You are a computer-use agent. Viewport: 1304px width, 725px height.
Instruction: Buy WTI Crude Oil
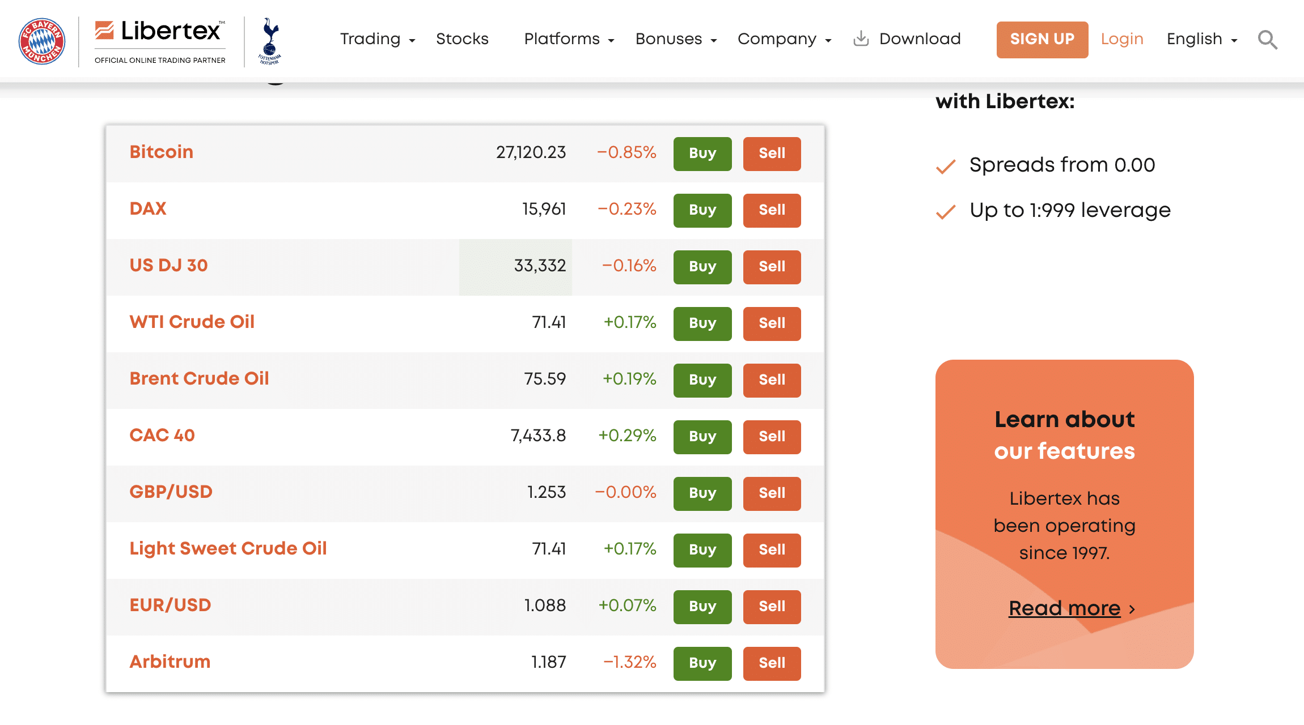[x=702, y=323]
